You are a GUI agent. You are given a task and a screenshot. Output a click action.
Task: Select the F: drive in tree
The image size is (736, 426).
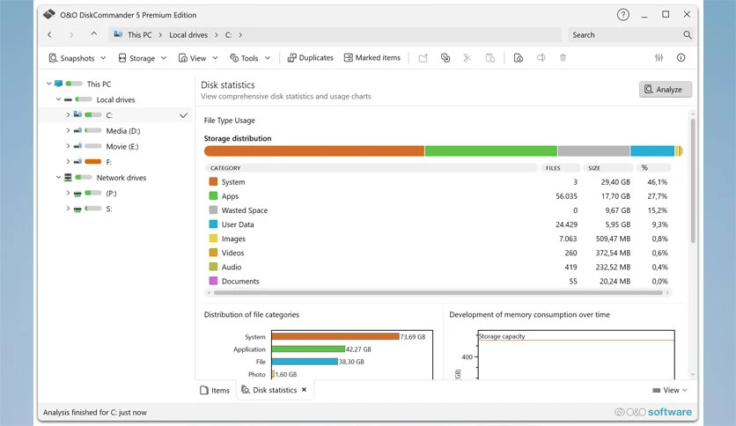pos(108,162)
